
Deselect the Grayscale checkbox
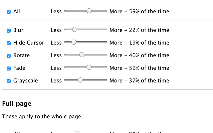pyautogui.click(x=9, y=81)
